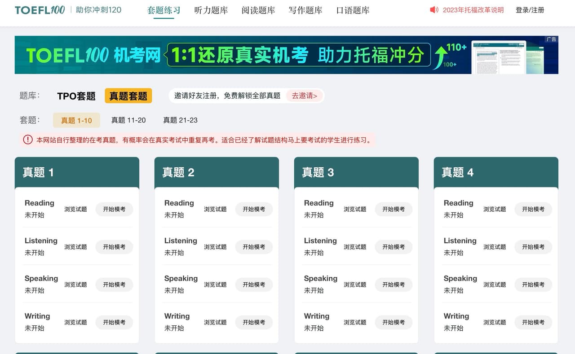Select the TPO套题 question bank
Screen dimensions: 575x354
tap(76, 96)
